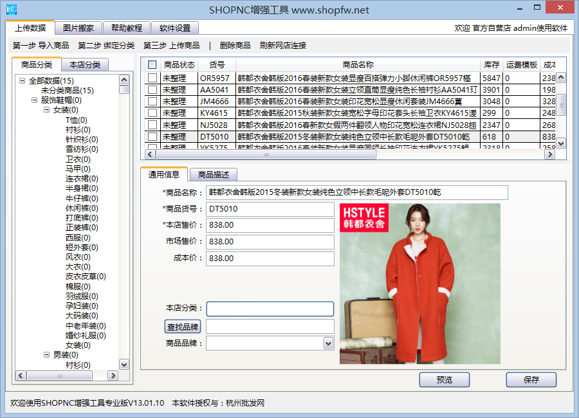
Task: Click the product table scroll-up arrow
Action: pyautogui.click(x=561, y=77)
